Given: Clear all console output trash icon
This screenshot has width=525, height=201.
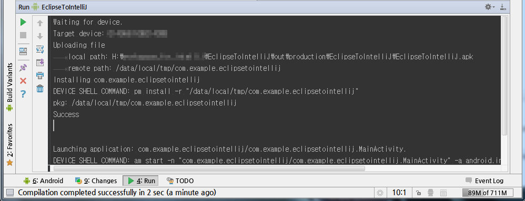Looking at the screenshot, I should click(40, 89).
